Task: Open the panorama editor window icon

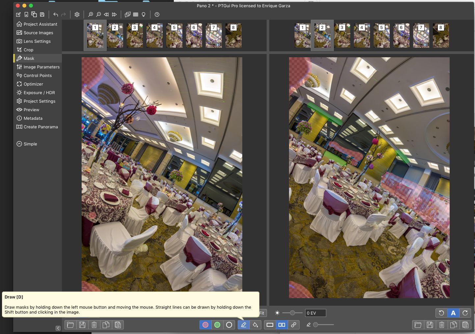Action: click(128, 14)
